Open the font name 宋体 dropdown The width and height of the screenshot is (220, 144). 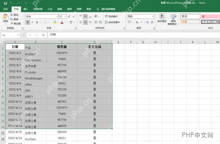(x=57, y=16)
